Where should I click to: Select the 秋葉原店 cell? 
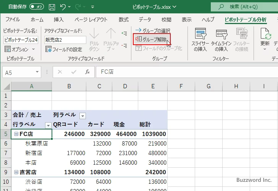32,144
